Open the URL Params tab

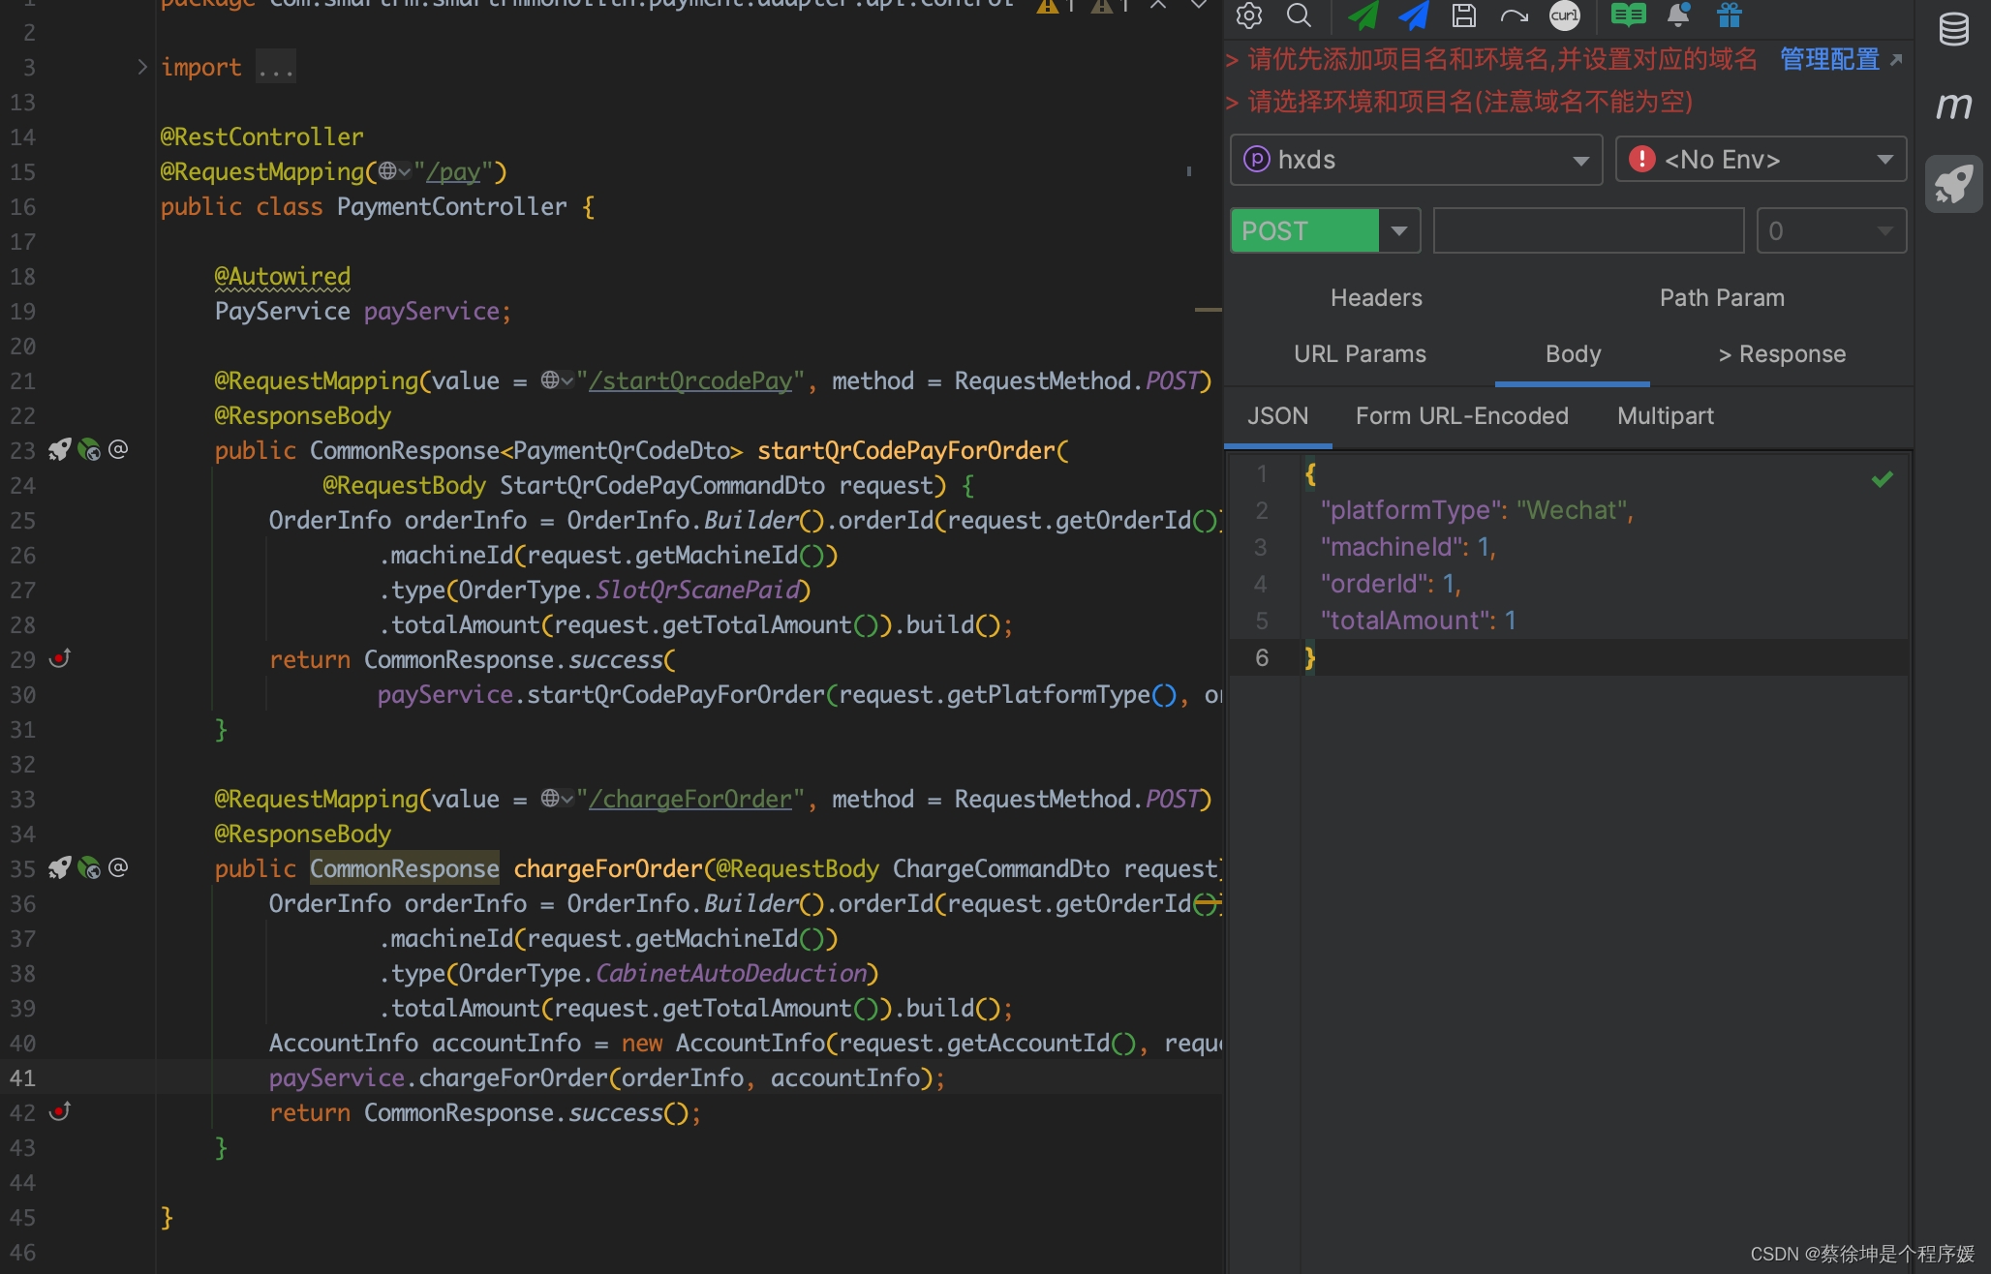click(1360, 353)
